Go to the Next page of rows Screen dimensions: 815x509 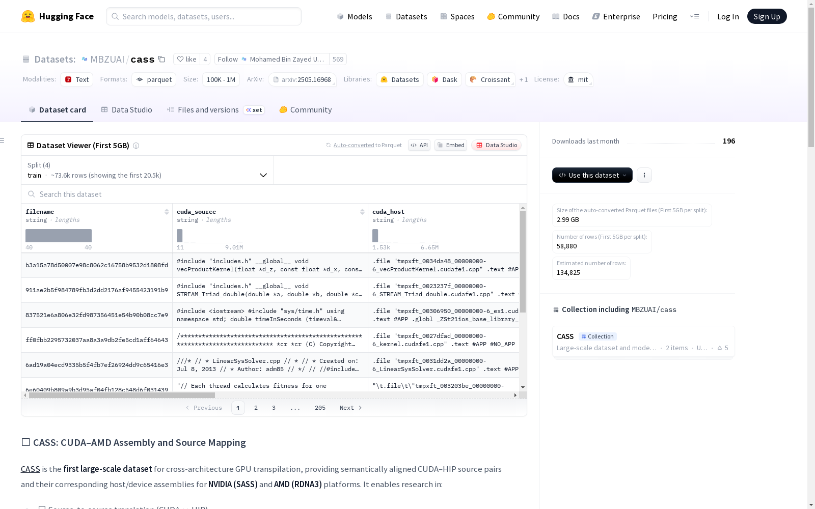pyautogui.click(x=350, y=408)
